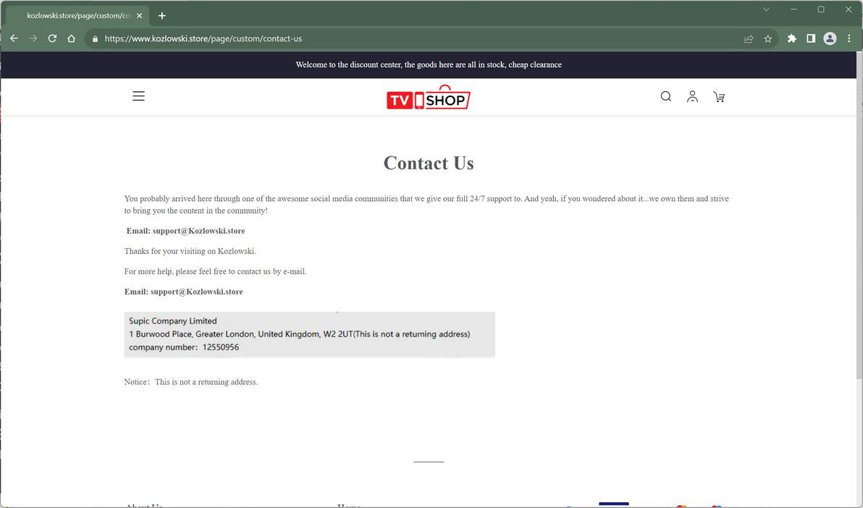This screenshot has height=508, width=863.
Task: Open the hamburger navigation menu
Action: click(x=138, y=95)
